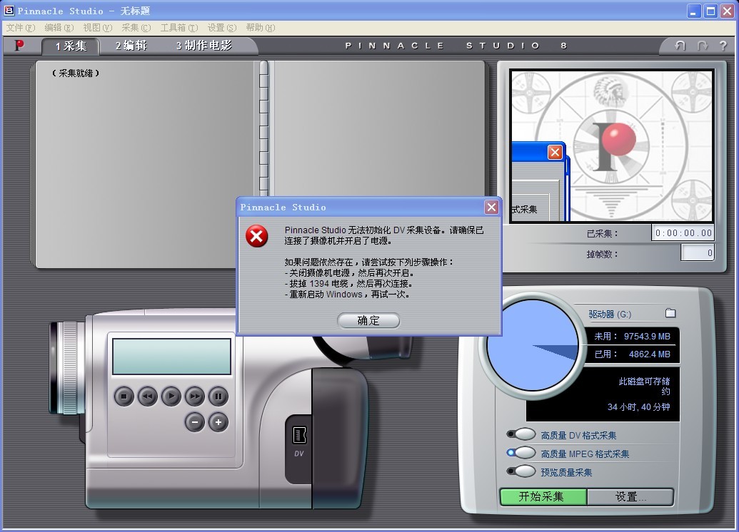Image resolution: width=739 pixels, height=532 pixels.
Task: Click the Rewind button on the camcorder
Action: tap(147, 396)
